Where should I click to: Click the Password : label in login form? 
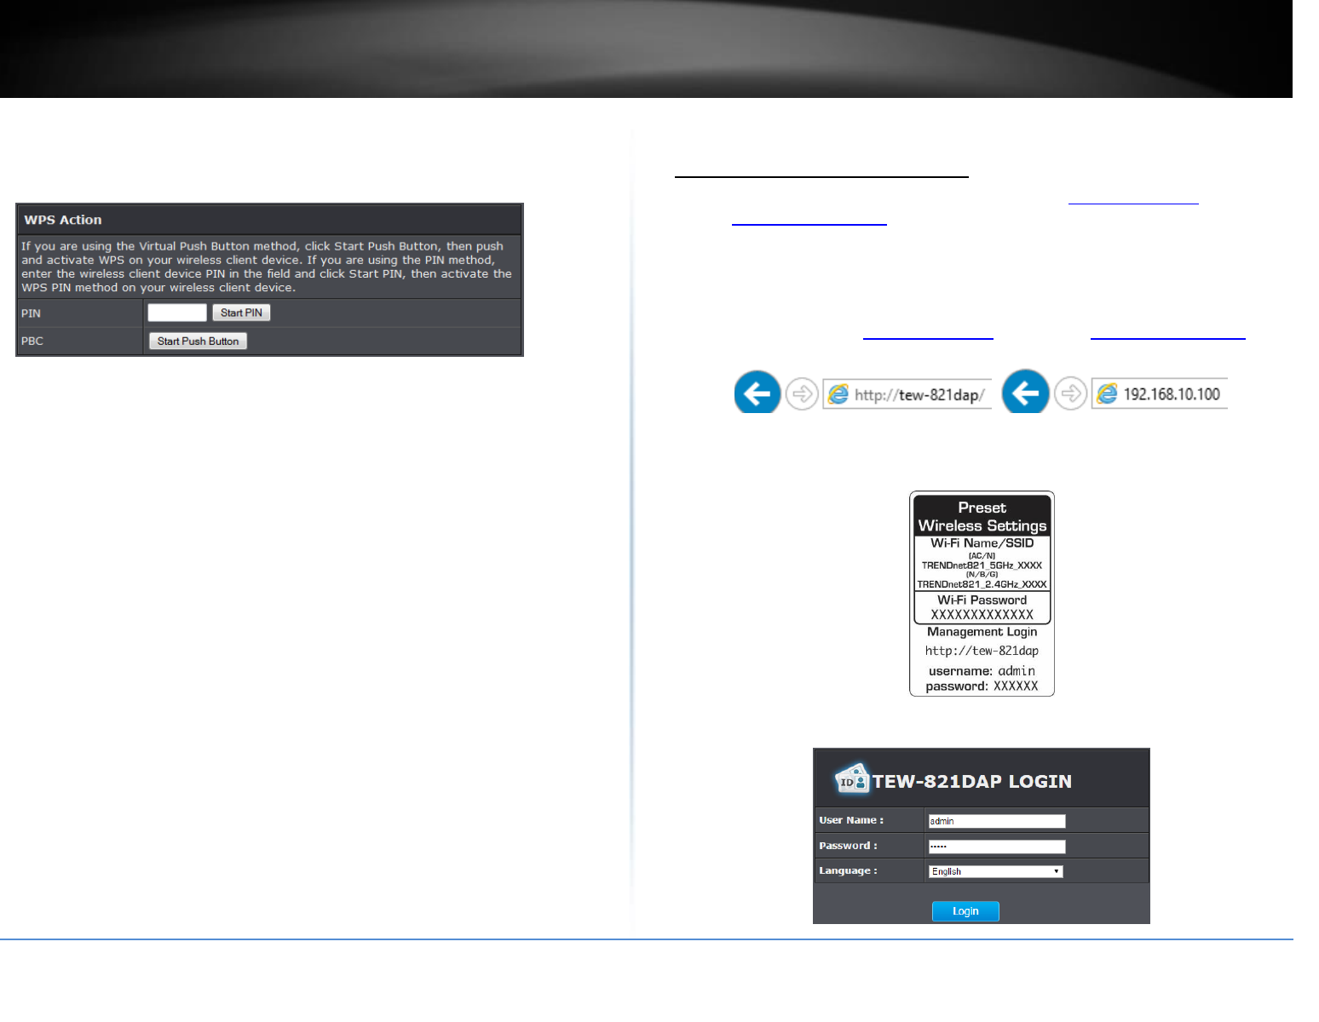[x=848, y=846]
